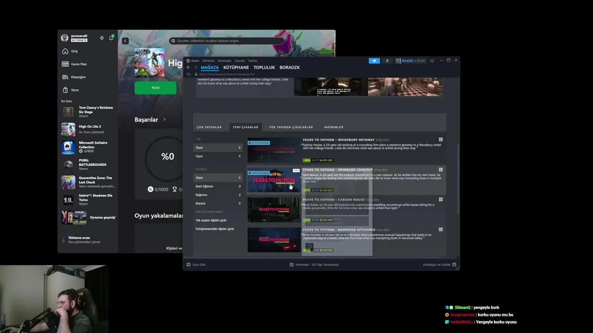Toggle Kütüphanemdeki öğeleri gizle filter

(x=214, y=229)
